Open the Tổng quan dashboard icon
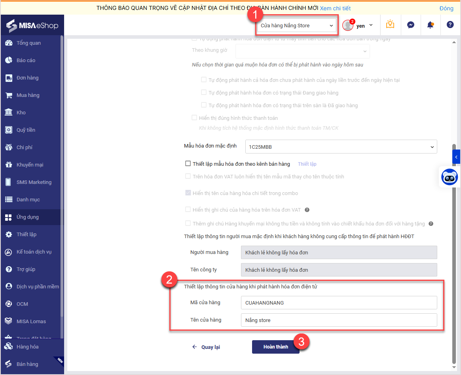The image size is (461, 375). pos(9,43)
